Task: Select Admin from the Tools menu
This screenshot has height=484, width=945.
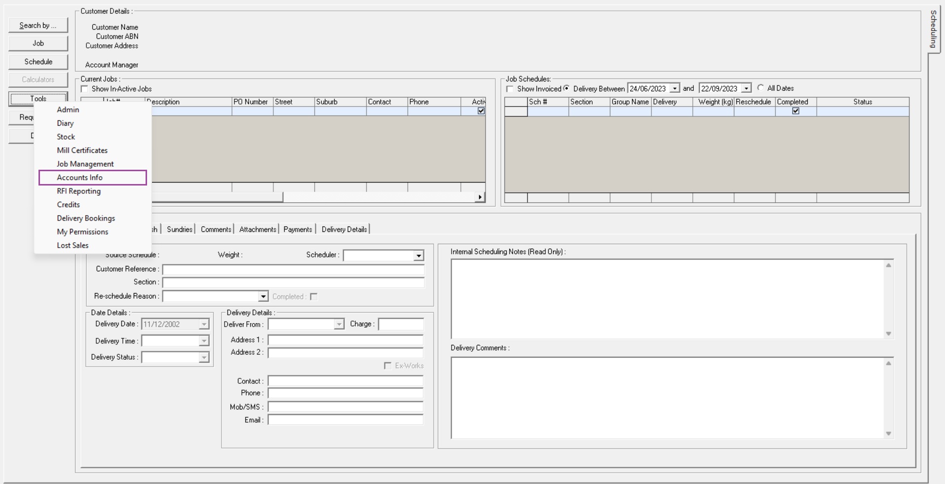Action: click(68, 110)
